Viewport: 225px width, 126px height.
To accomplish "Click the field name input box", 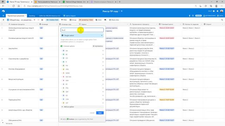I will [82, 30].
